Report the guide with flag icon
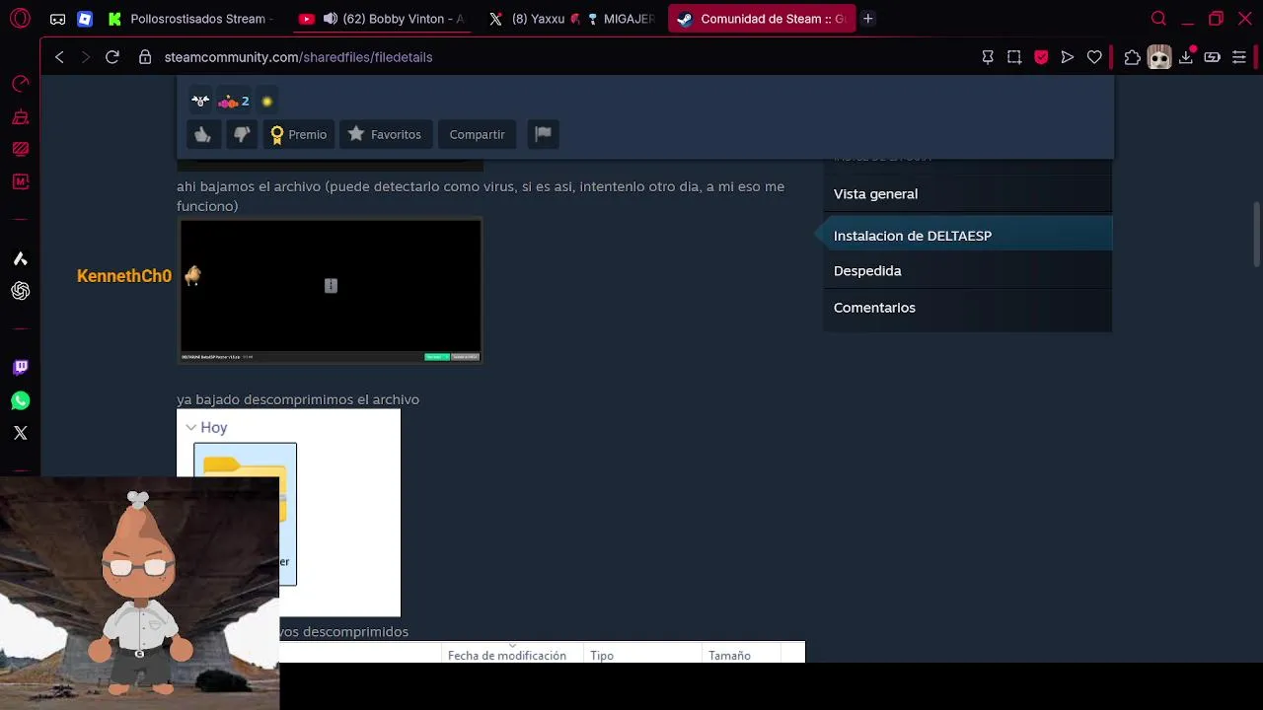This screenshot has height=710, width=1263. tap(543, 134)
